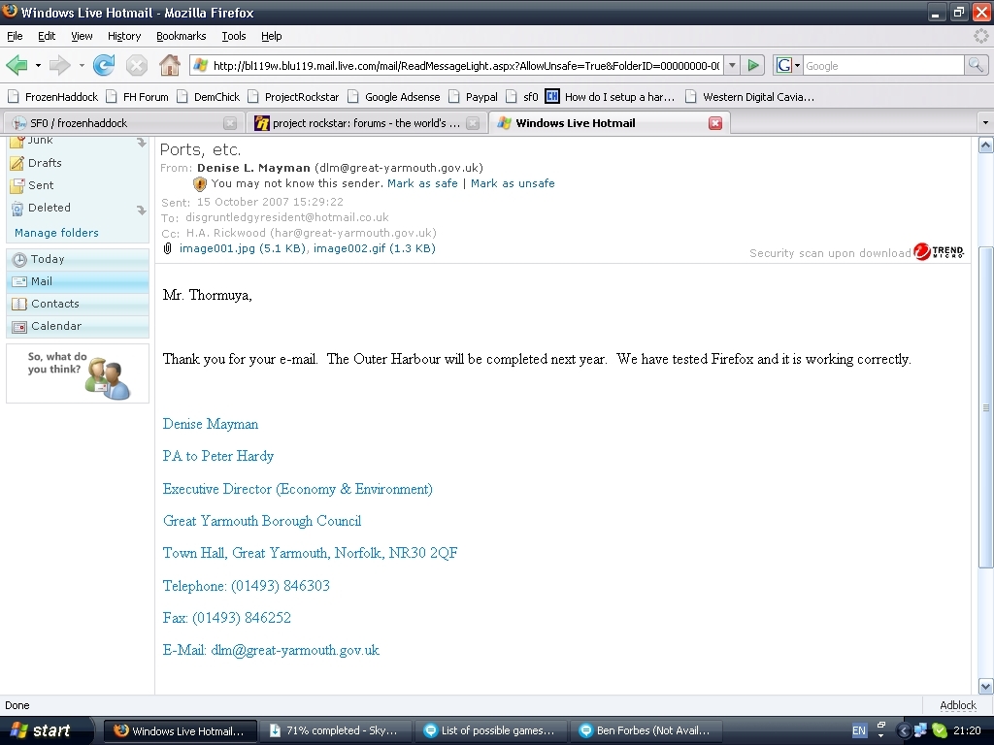994x745 pixels.
Task: Switch to the project rockstar forums tab
Action: click(x=366, y=123)
